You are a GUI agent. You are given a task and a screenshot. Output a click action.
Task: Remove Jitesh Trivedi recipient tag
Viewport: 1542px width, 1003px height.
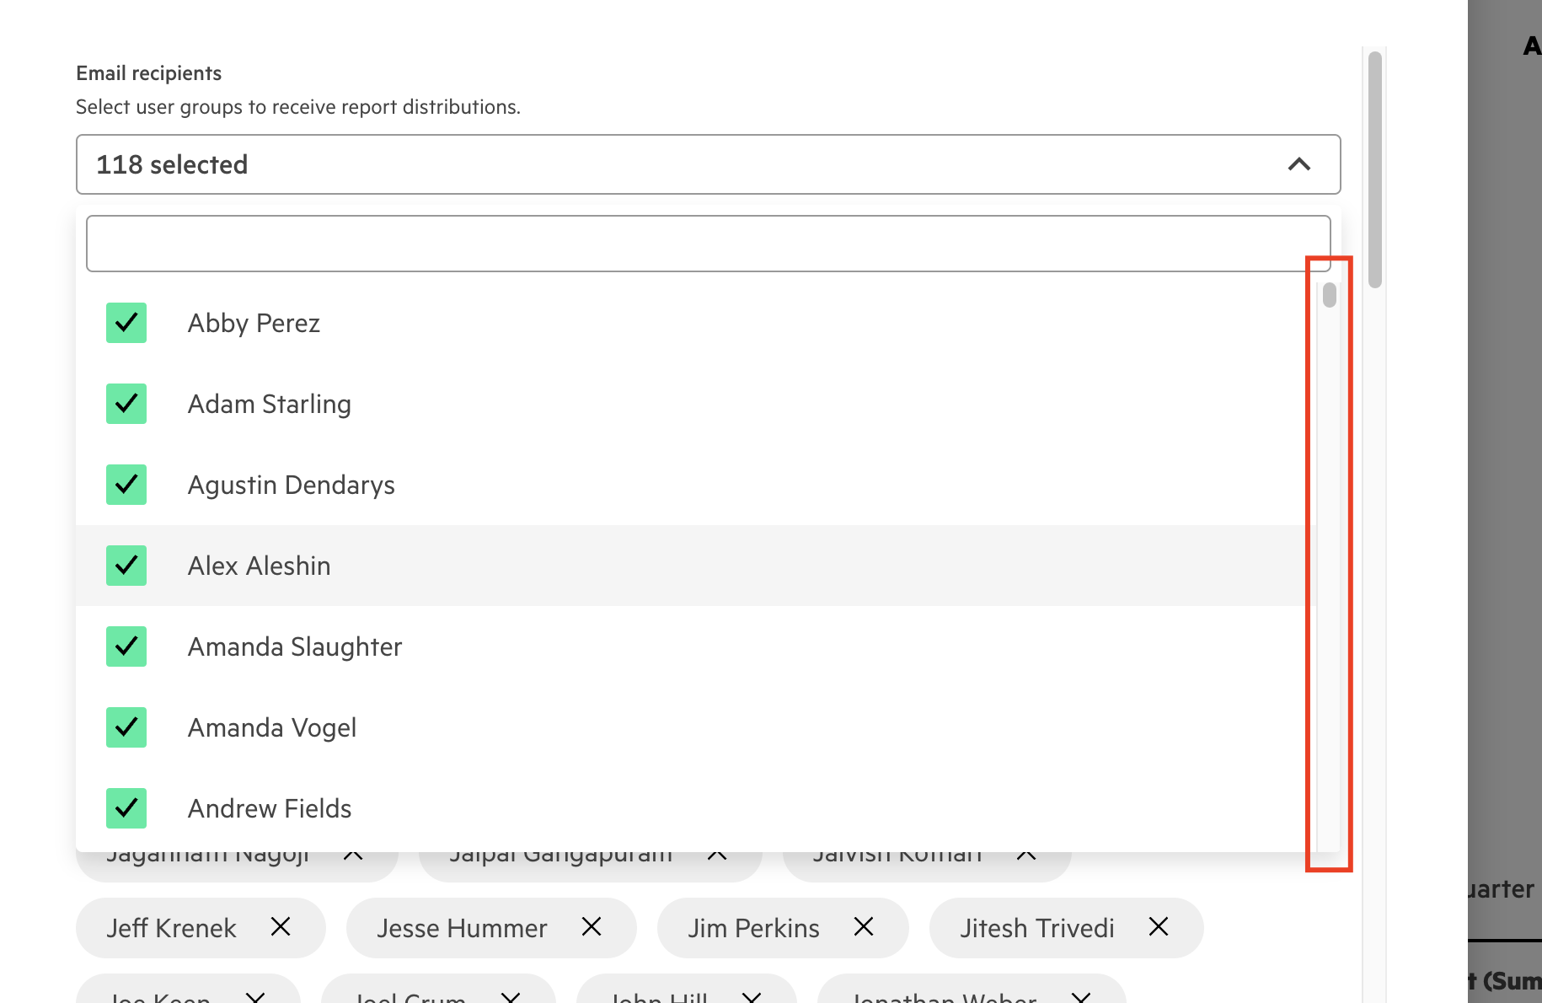pos(1158,928)
